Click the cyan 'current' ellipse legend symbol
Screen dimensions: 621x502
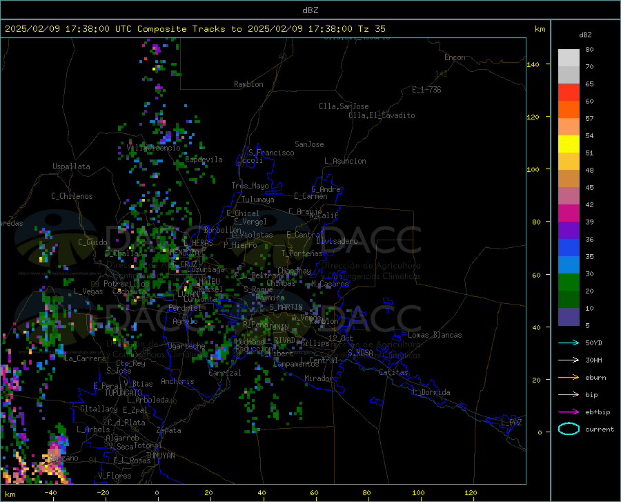[x=569, y=429]
